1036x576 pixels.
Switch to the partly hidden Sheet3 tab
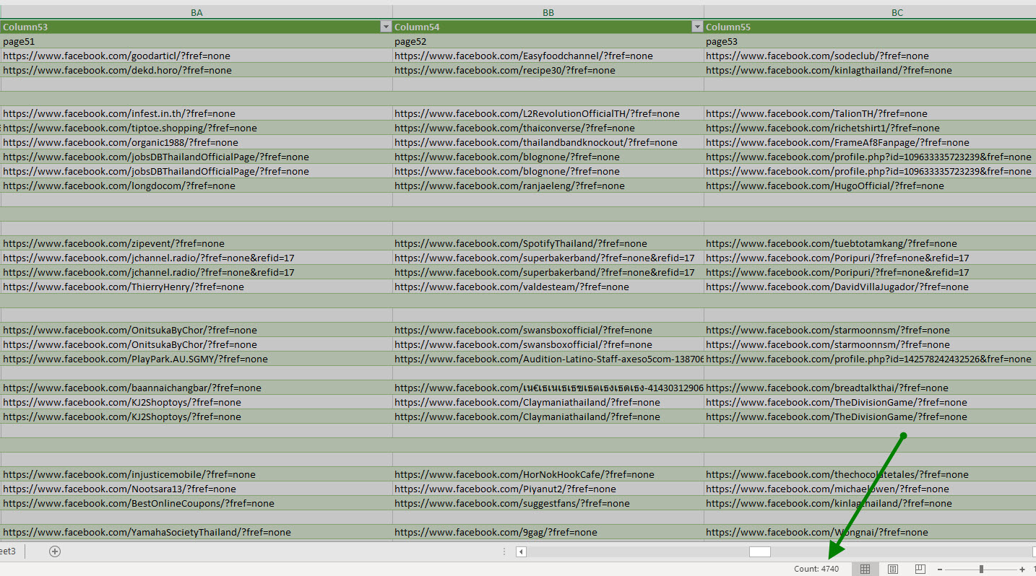click(9, 551)
